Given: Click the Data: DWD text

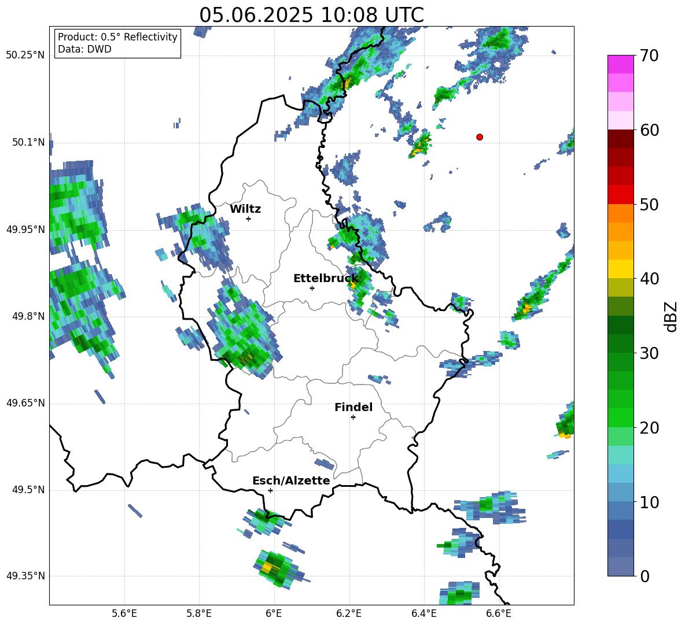Looking at the screenshot, I should (x=84, y=49).
